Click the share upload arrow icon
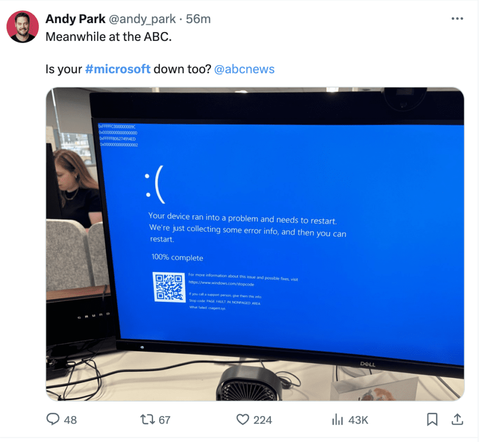This screenshot has height=442, width=481. pos(457,419)
